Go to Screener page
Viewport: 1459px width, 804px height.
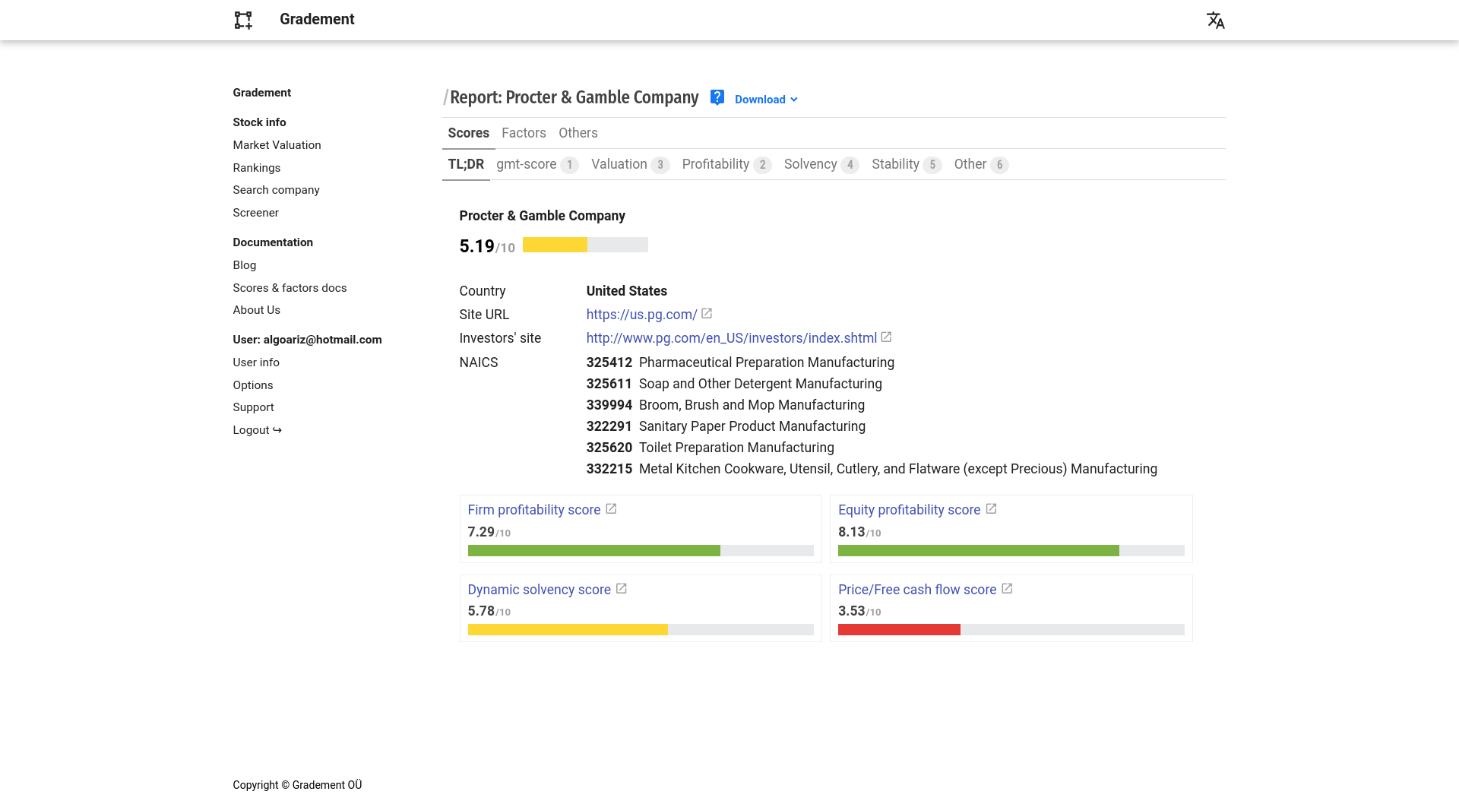255,213
